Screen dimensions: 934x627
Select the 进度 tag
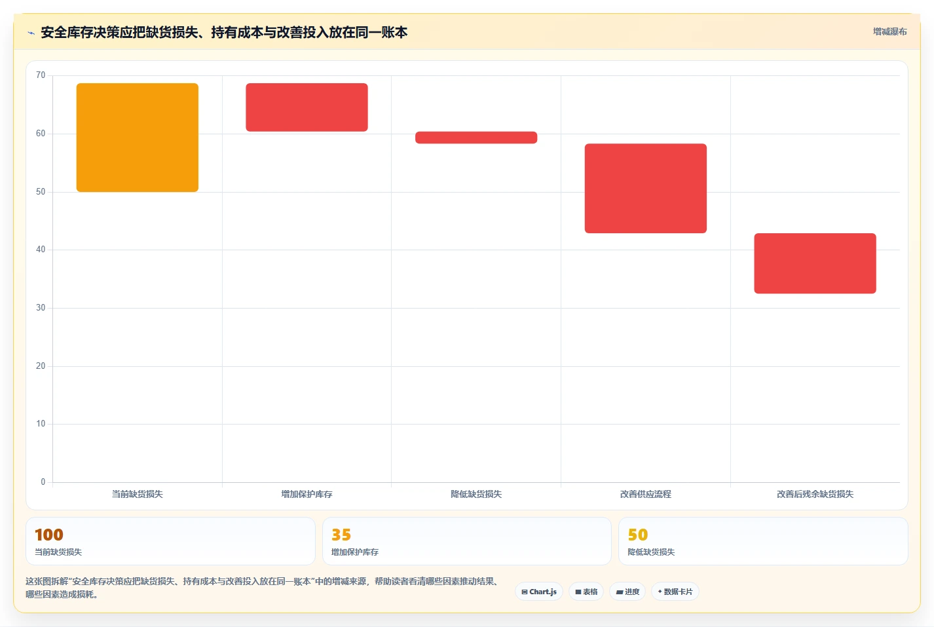click(627, 592)
